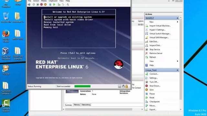Click Checkpoint in the Actions pane

pos(155,102)
